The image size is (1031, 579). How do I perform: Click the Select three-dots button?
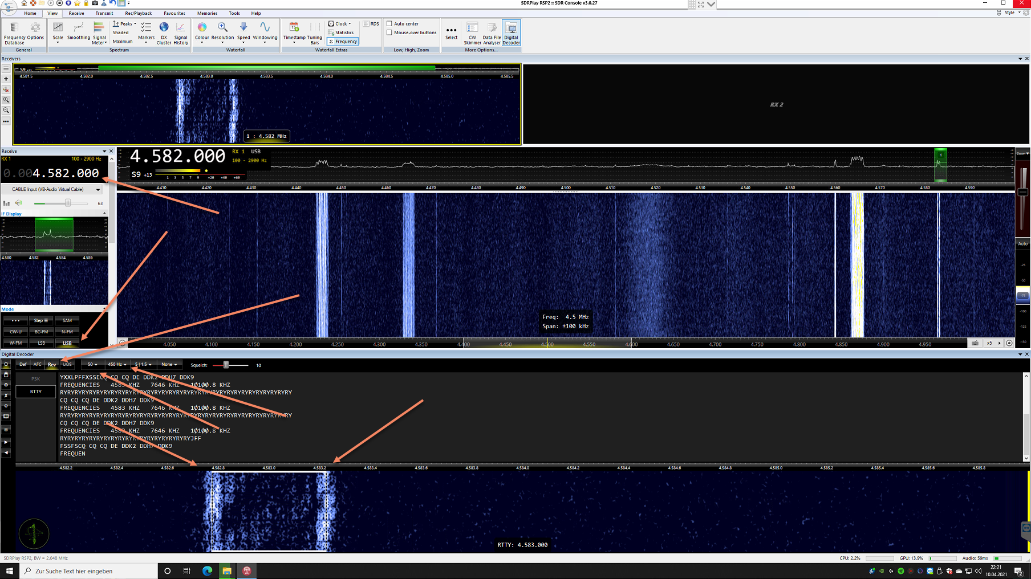pyautogui.click(x=451, y=33)
